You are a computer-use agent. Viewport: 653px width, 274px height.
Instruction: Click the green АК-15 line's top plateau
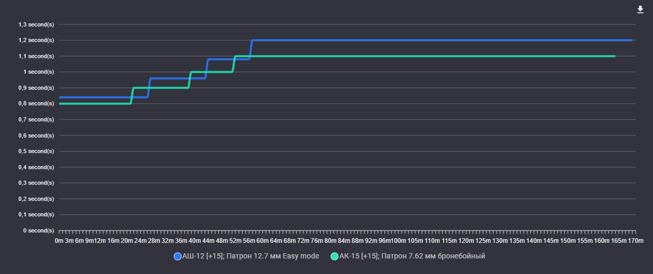point(425,56)
